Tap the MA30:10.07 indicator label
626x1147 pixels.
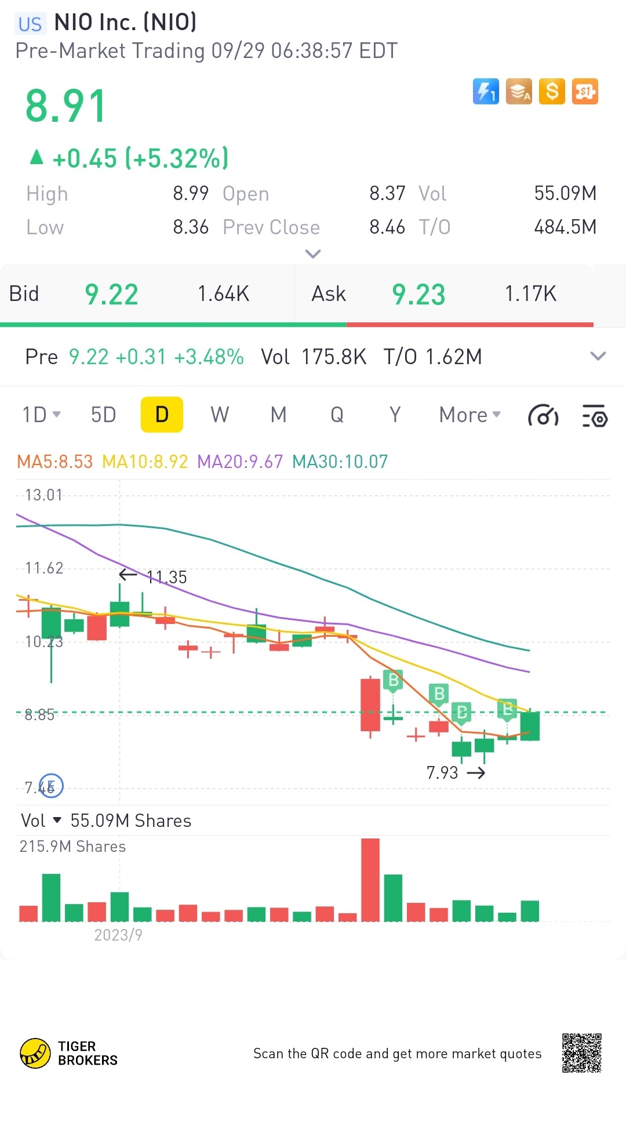(340, 462)
